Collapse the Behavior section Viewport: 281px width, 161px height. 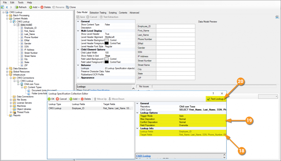pos(78,65)
